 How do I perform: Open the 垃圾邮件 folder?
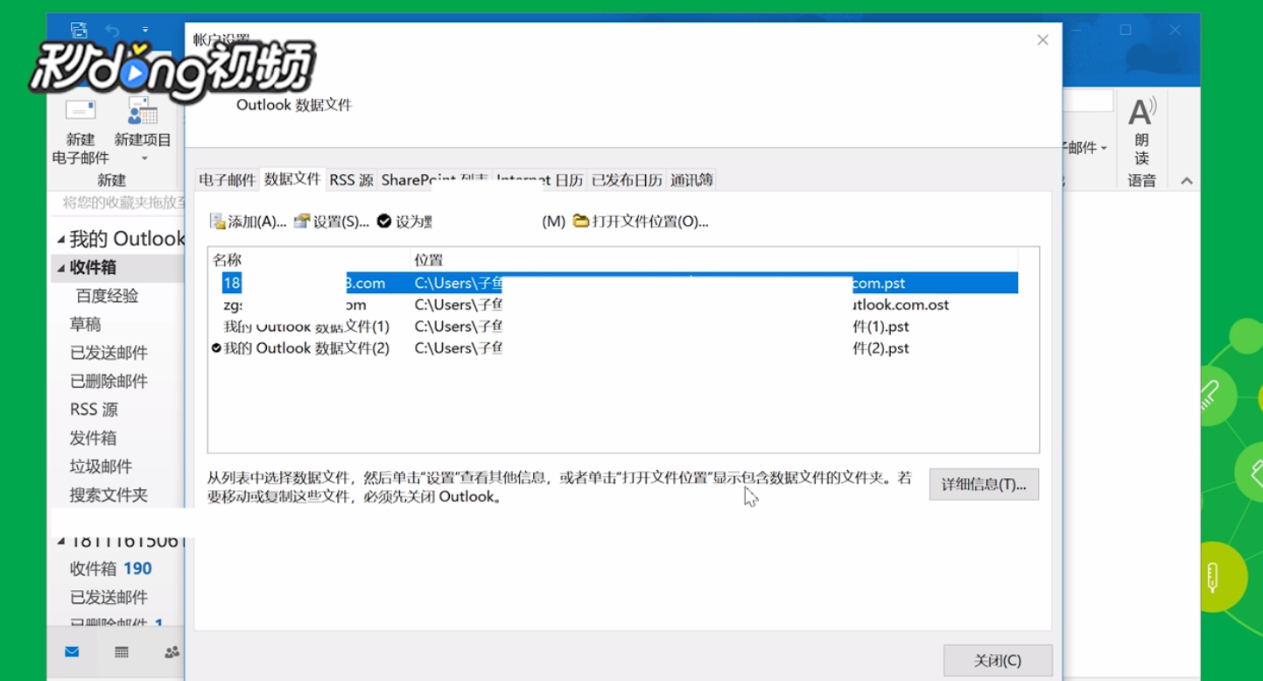point(101,467)
